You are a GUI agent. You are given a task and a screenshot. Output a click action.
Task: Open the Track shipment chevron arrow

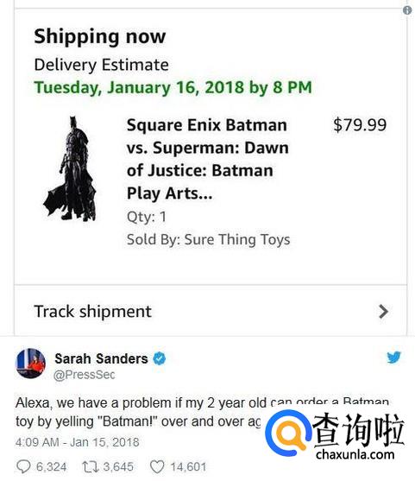pyautogui.click(x=383, y=312)
